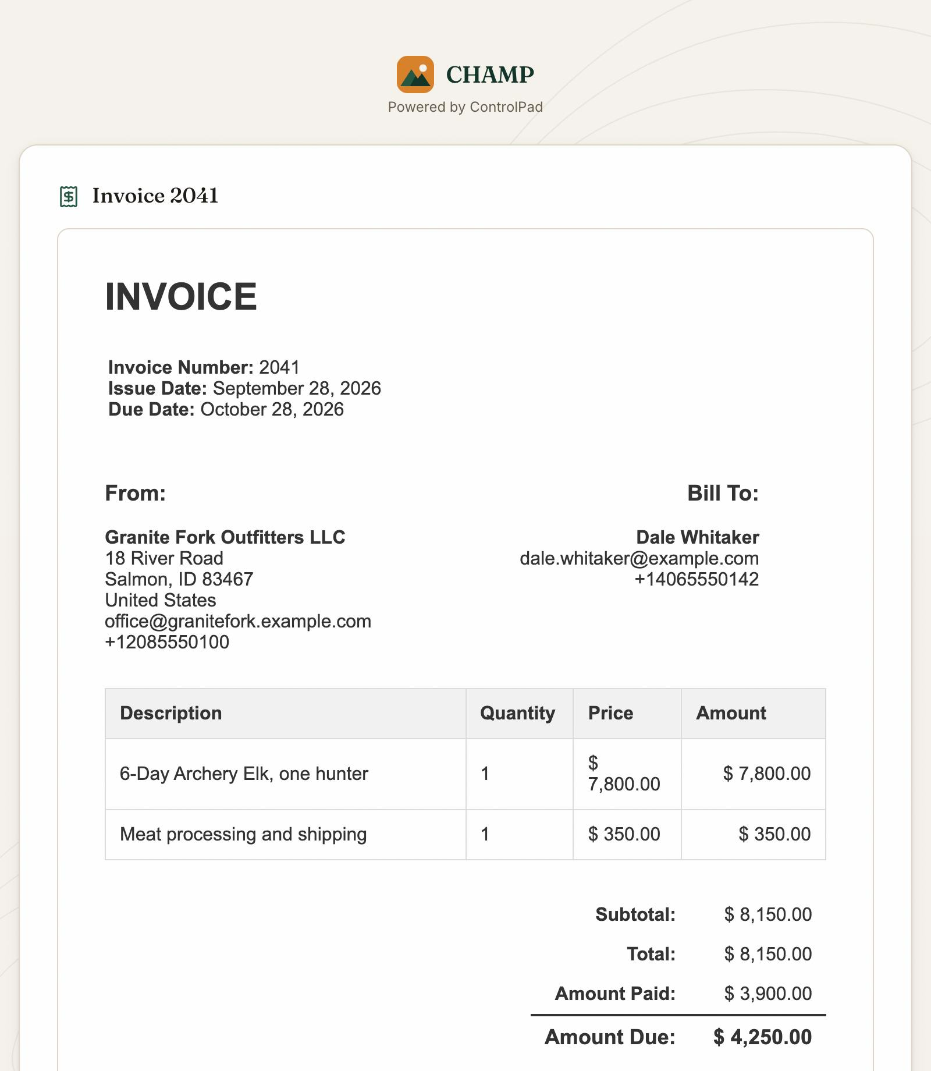Click Salmon, ID 83467 line
This screenshot has width=931, height=1071.
(179, 579)
